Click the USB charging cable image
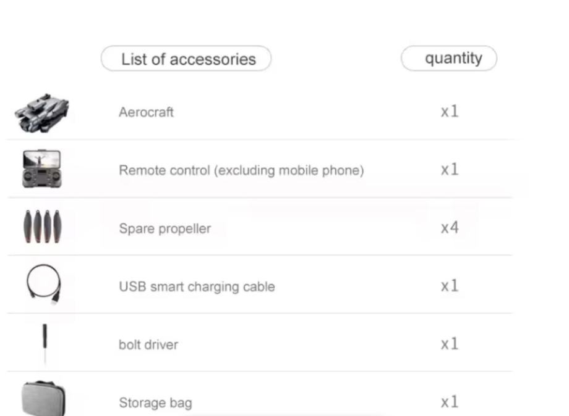 (44, 285)
